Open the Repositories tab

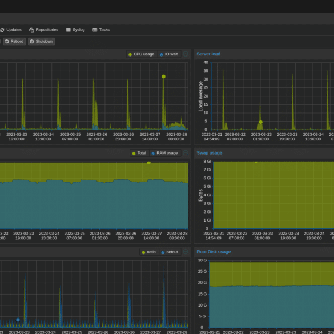pyautogui.click(x=43, y=30)
